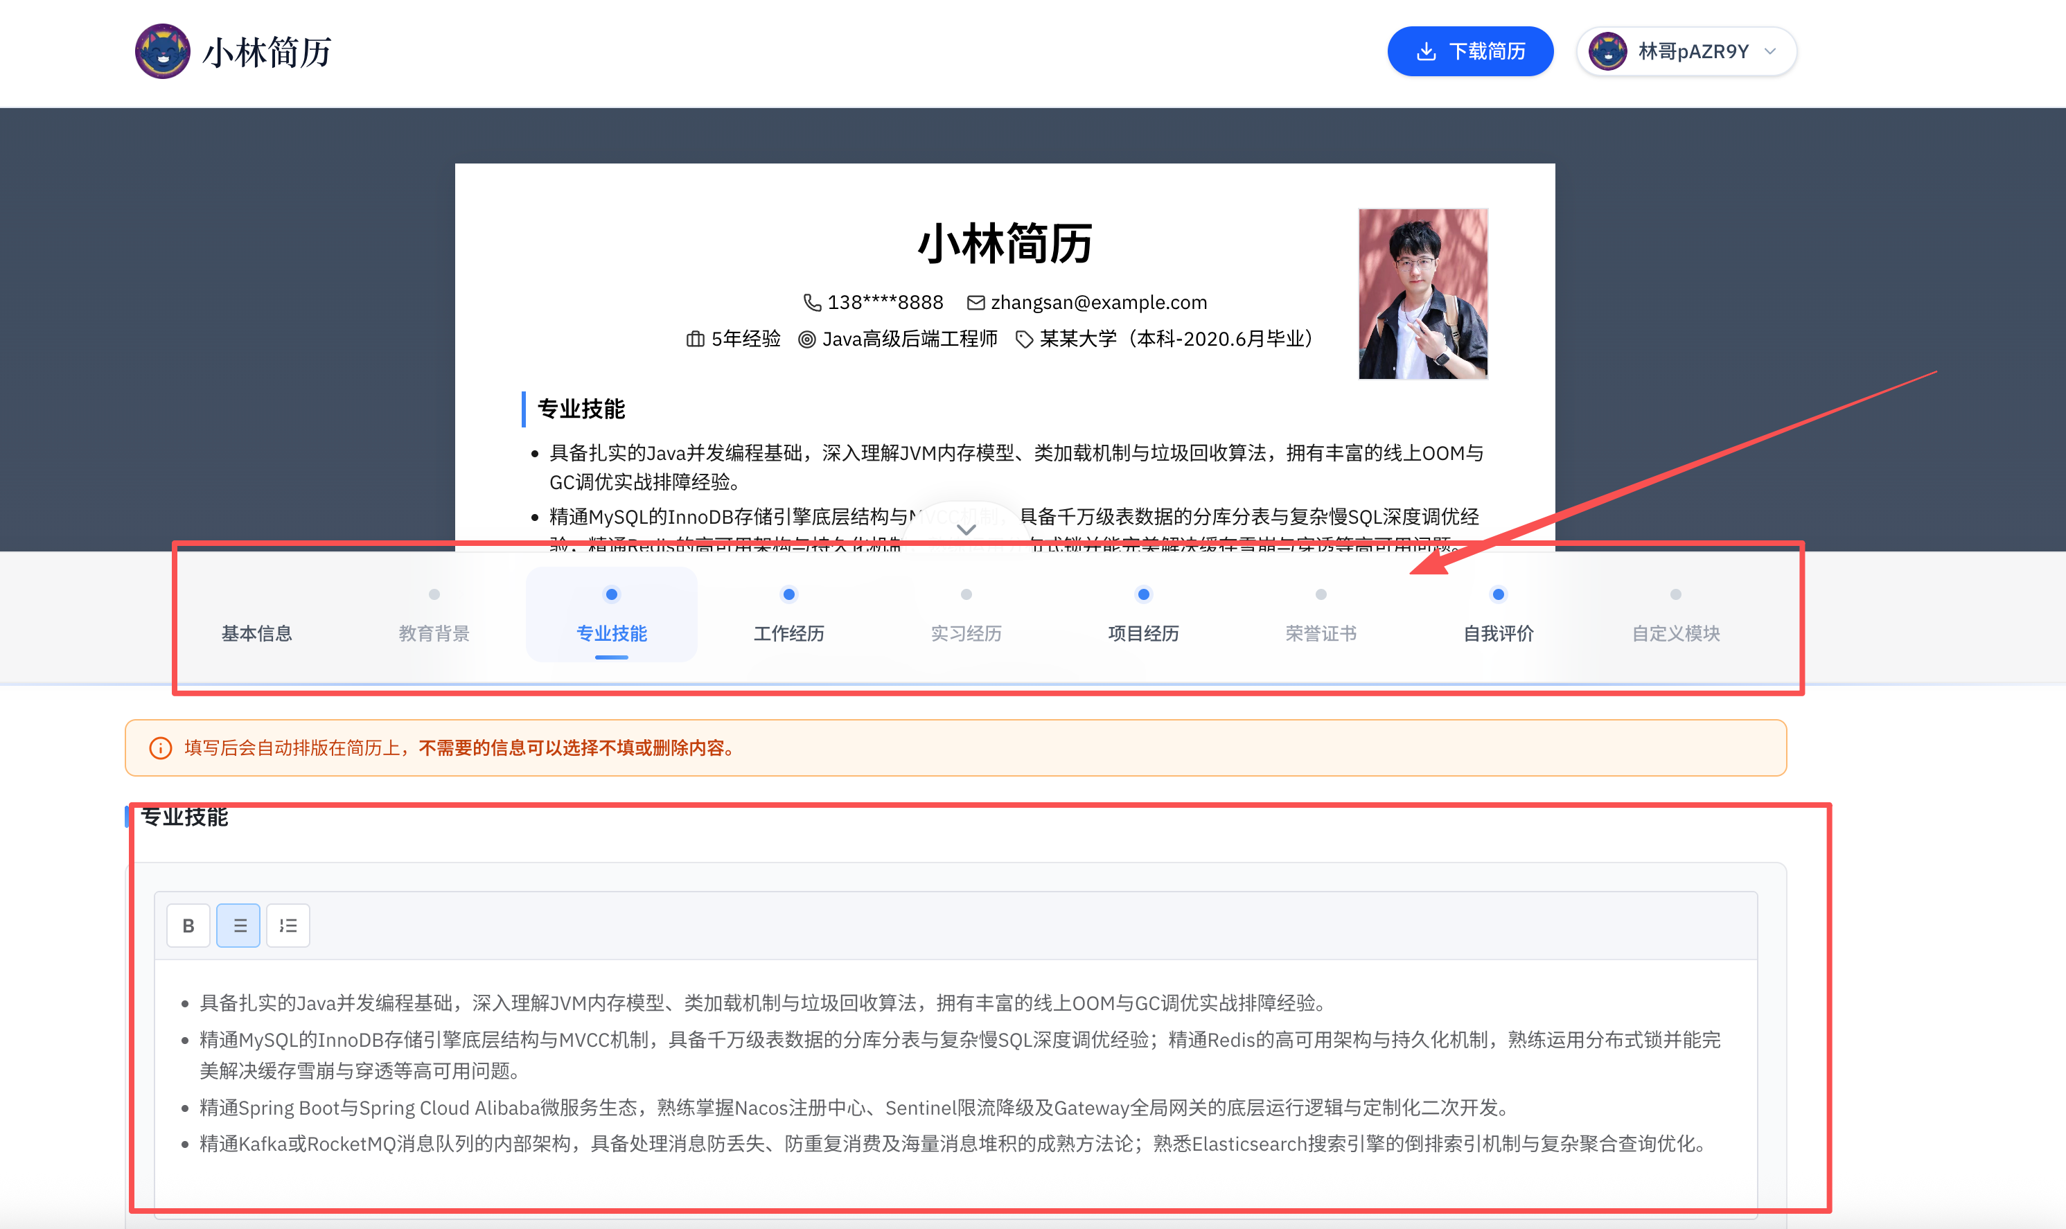Click the dot toggle above 自定义模块
Viewport: 2066px width, 1229px height.
click(x=1675, y=594)
